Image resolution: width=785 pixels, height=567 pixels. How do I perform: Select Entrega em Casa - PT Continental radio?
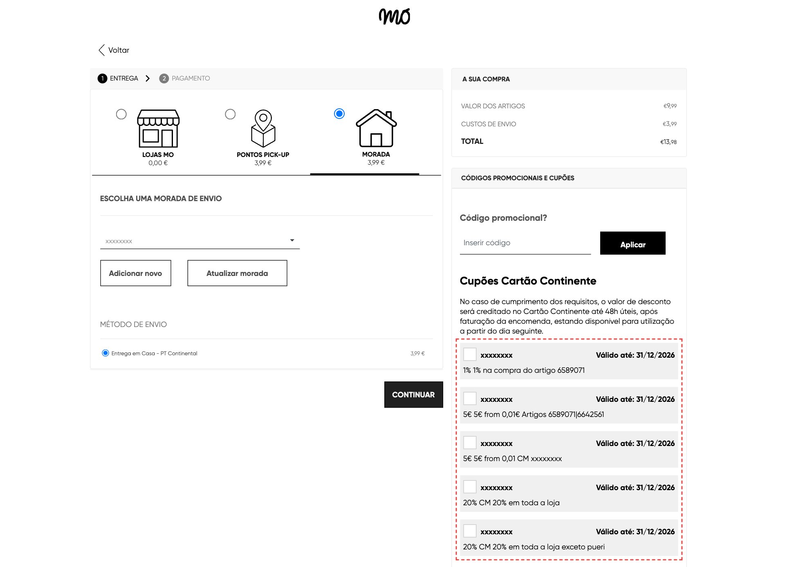click(105, 353)
